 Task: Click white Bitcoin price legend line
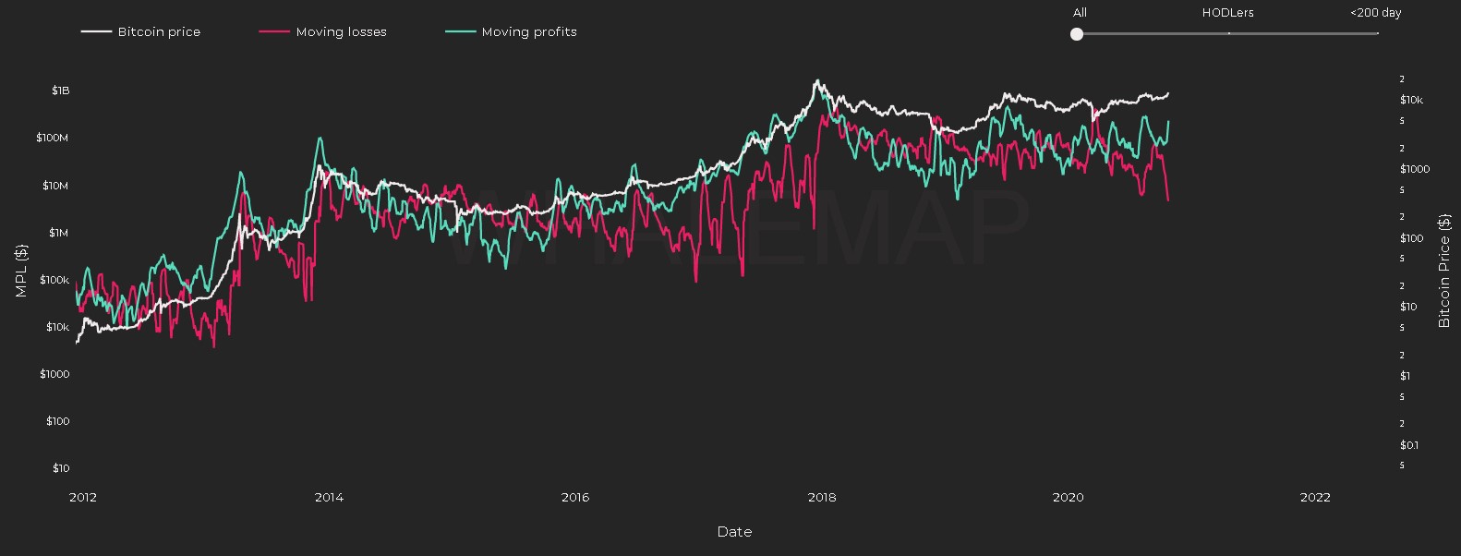pos(96,31)
